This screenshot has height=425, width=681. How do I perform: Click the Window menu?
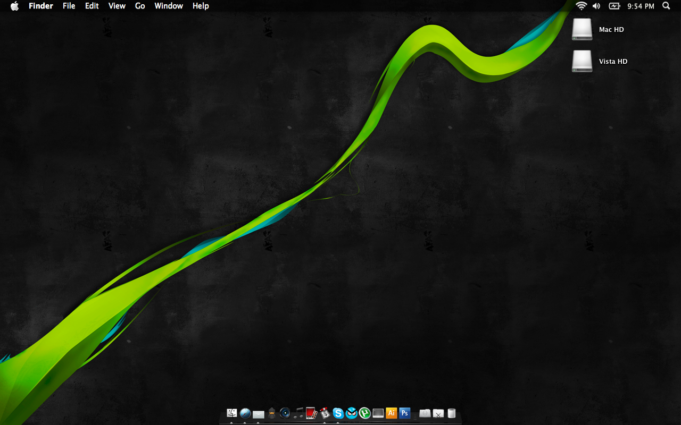(x=169, y=6)
